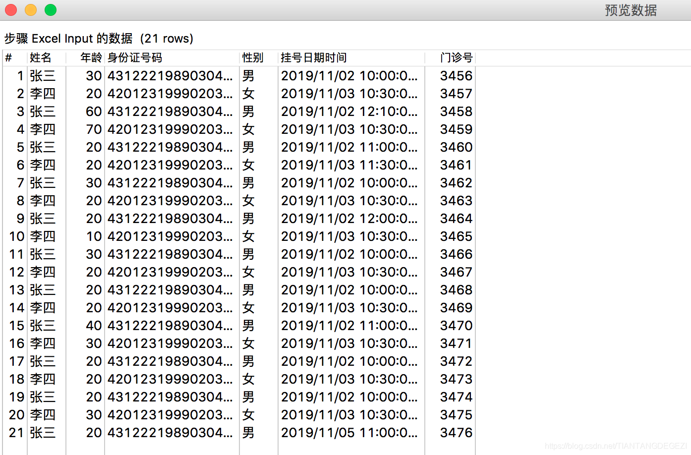Select row number 16
The image size is (691, 455).
(16, 343)
